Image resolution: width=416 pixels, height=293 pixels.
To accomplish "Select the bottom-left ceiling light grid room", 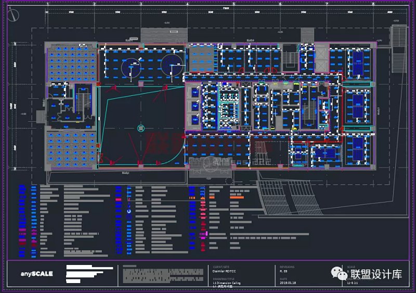I will [71, 148].
